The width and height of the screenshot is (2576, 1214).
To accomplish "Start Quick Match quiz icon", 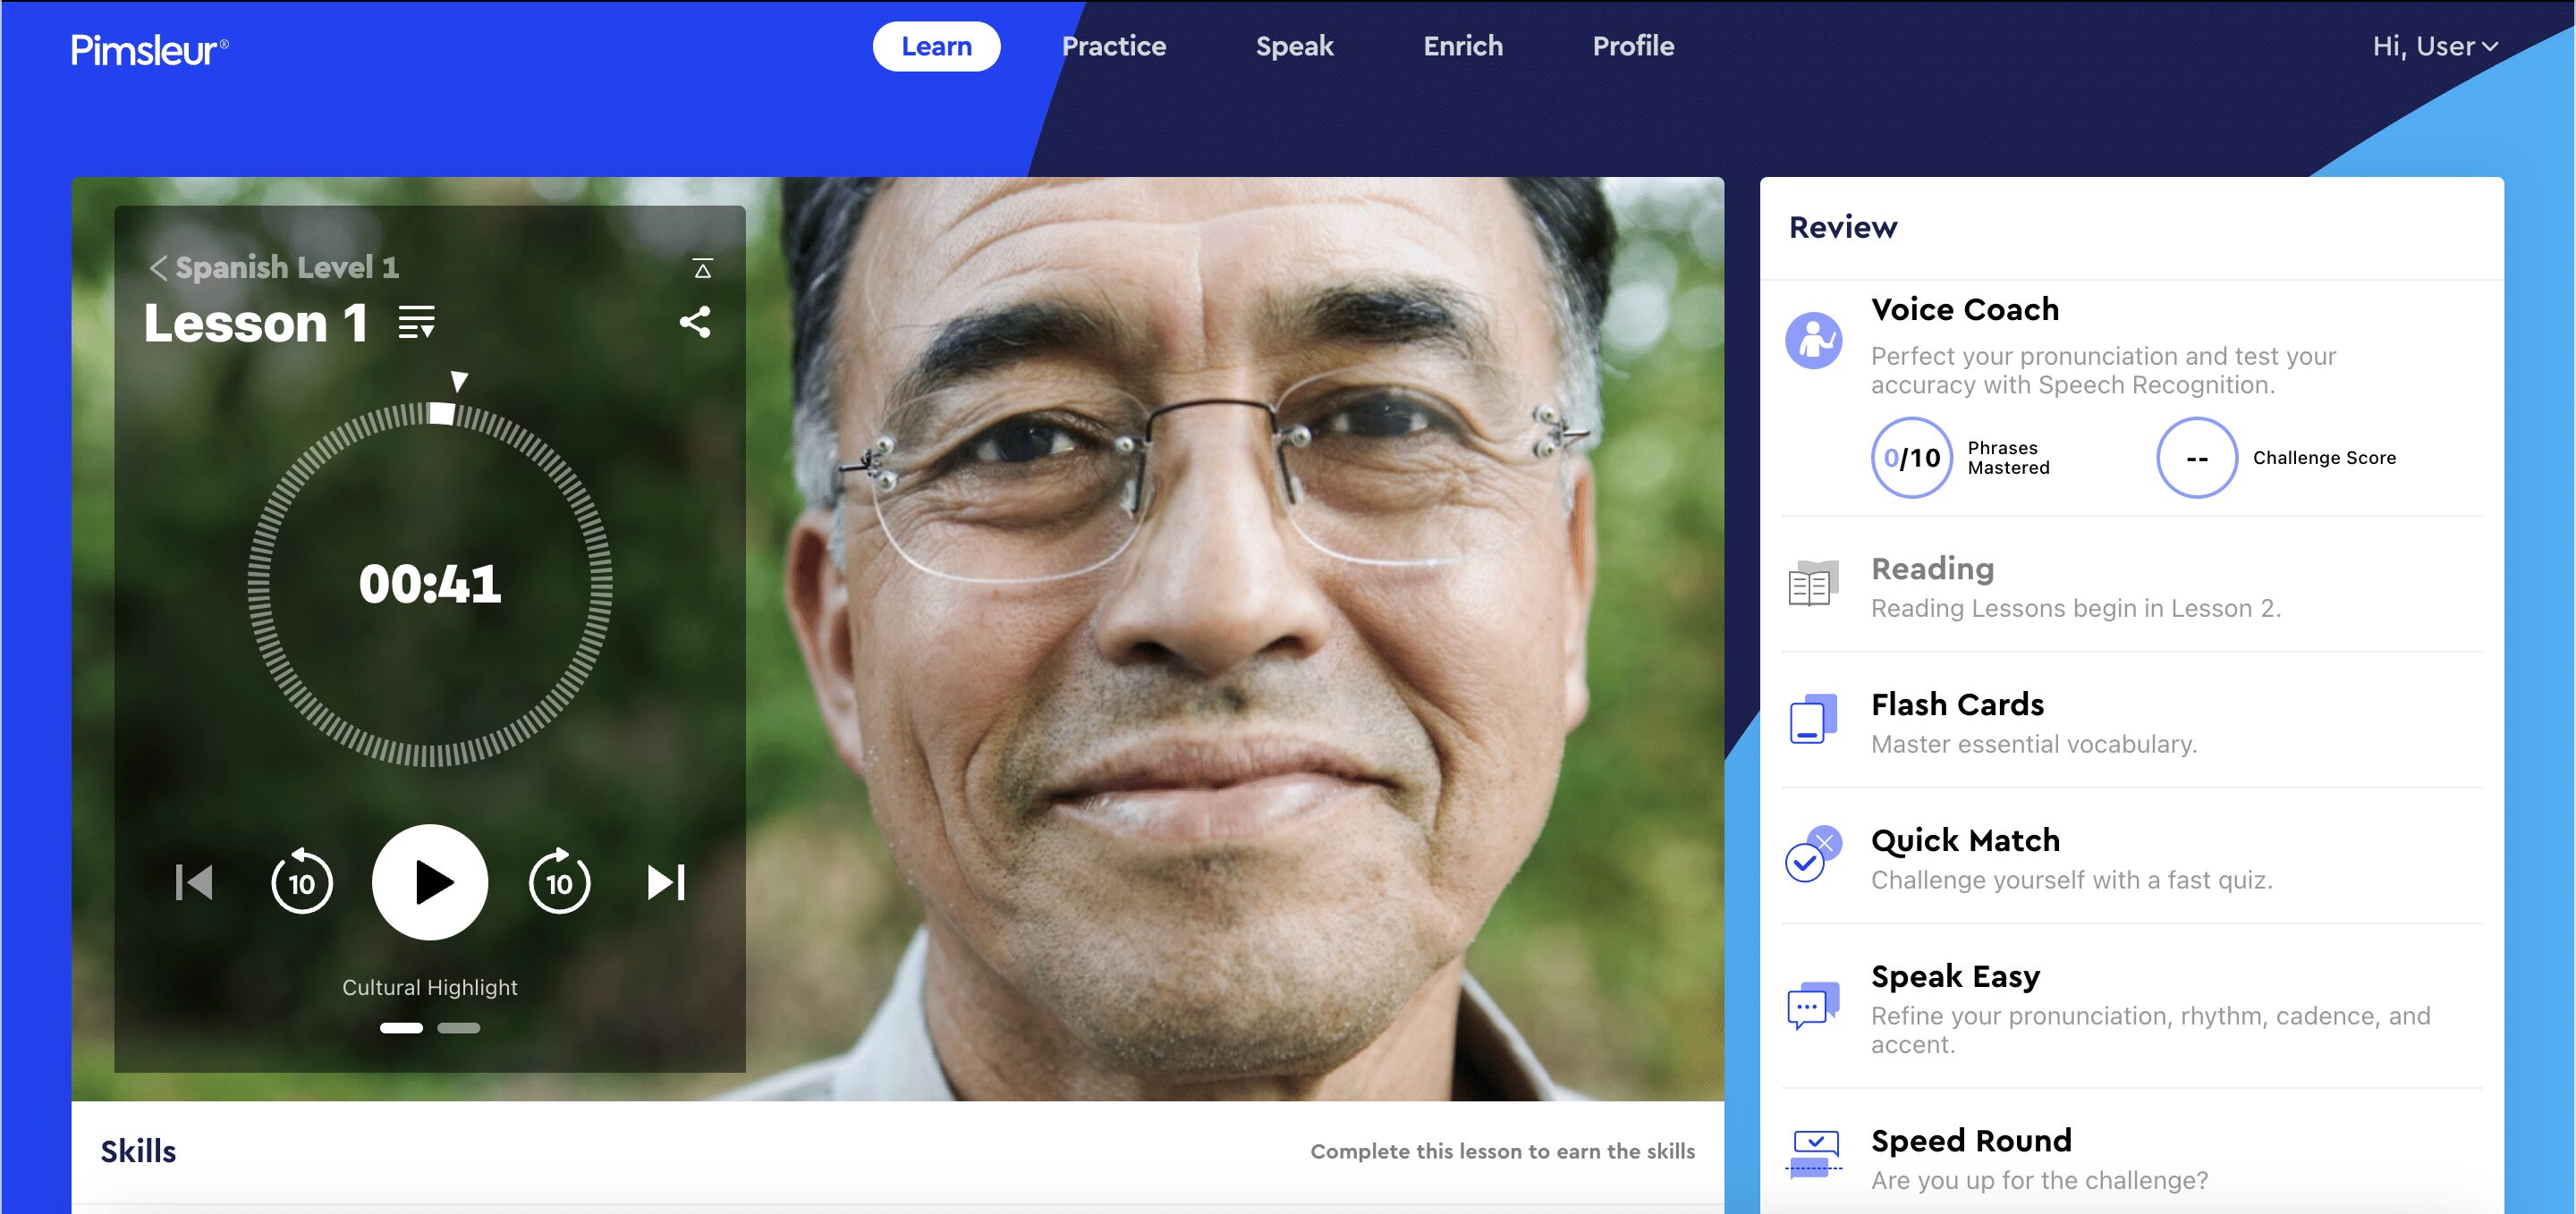I will pos(1813,856).
